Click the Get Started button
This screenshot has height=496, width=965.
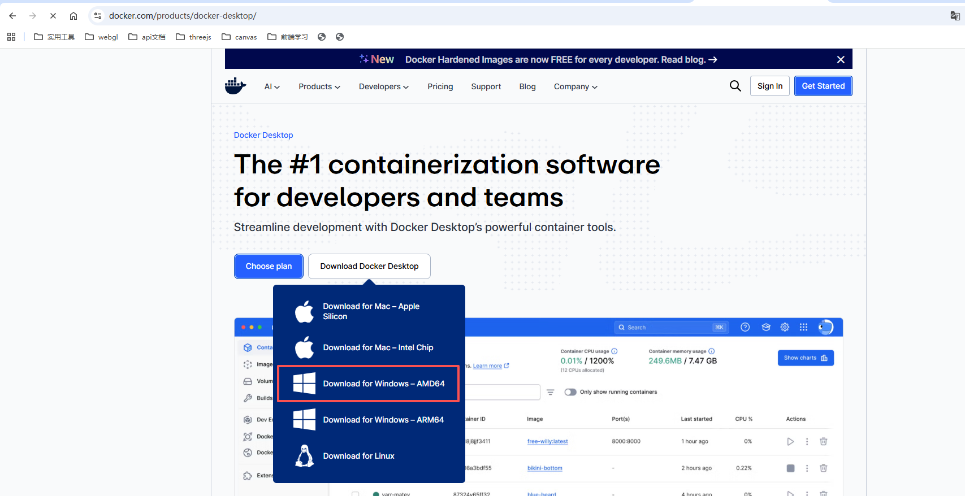pyautogui.click(x=823, y=86)
